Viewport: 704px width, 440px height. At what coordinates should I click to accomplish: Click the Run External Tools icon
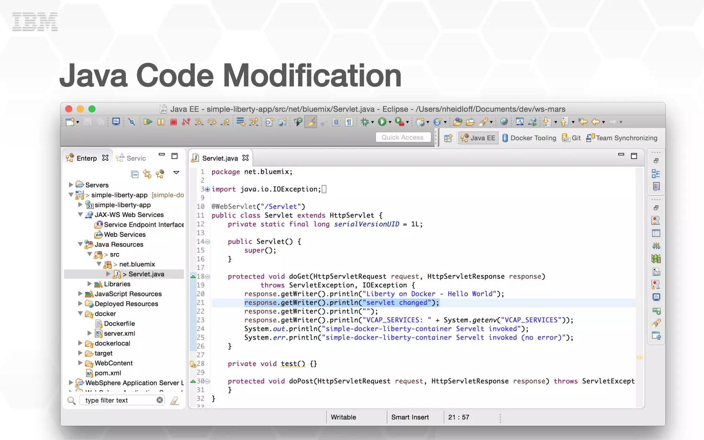pos(399,122)
